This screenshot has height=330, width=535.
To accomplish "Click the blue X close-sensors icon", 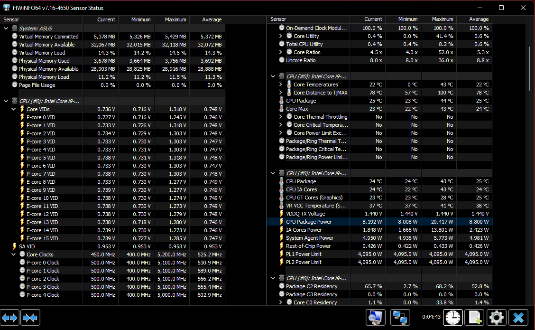I will coord(518,318).
